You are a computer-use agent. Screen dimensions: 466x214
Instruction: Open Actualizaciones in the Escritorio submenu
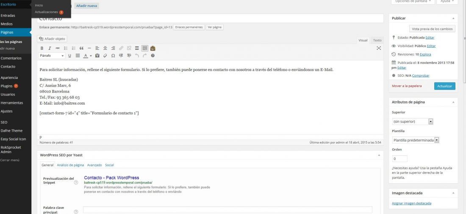click(x=49, y=12)
